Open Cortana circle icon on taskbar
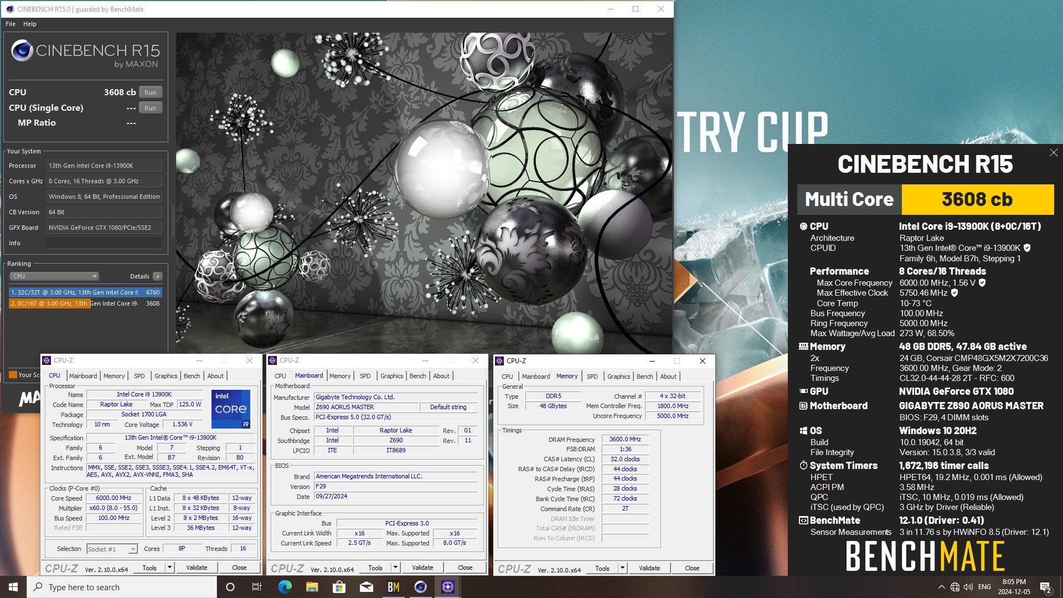Screen dimensions: 1063x598 click(x=230, y=587)
